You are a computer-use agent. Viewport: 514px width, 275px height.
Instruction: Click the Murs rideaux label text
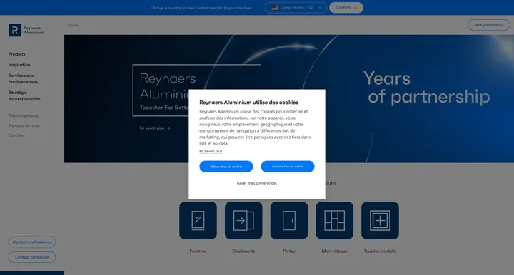tap(334, 251)
